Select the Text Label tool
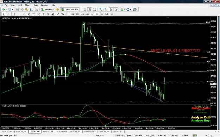The image size is (220, 137). coord(48,14)
